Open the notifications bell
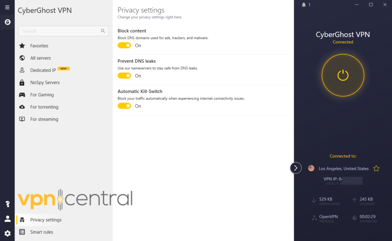The width and height of the screenshot is (392, 241). tap(304, 5)
